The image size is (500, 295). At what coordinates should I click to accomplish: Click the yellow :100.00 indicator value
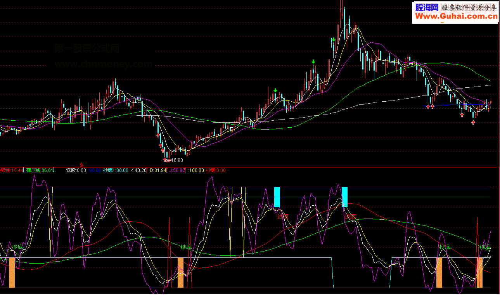coord(196,170)
